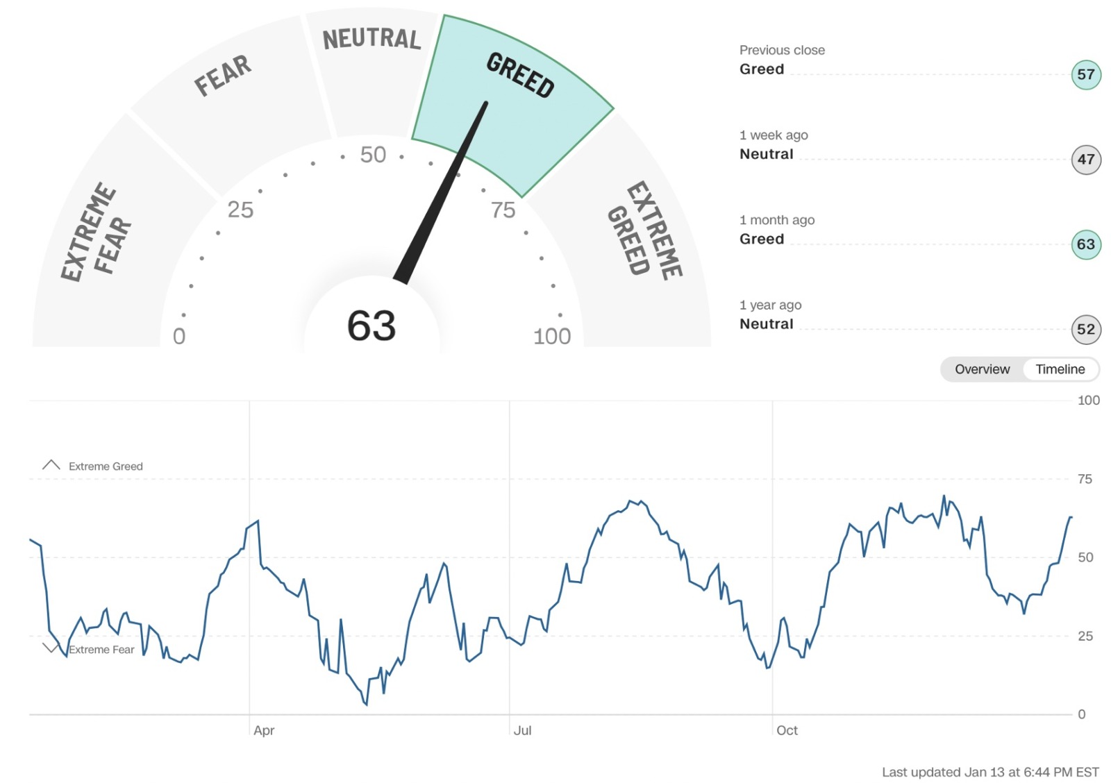Click the Extreme Greed up-arrow icon

(51, 465)
